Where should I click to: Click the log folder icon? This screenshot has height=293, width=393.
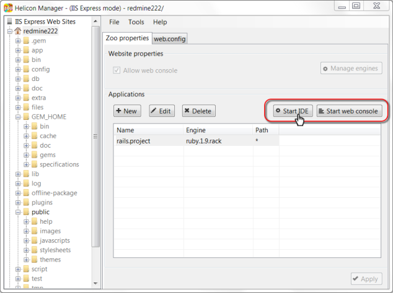click(26, 184)
